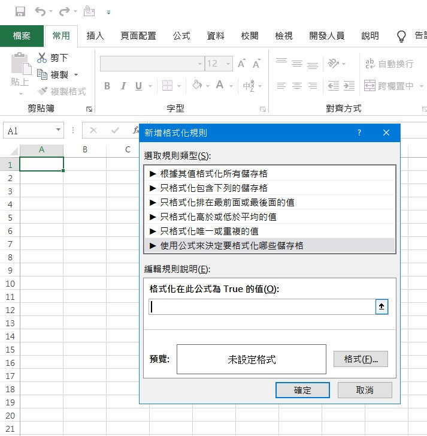Toggle Bold formatting
The width and height of the screenshot is (427, 436).
click(x=107, y=86)
